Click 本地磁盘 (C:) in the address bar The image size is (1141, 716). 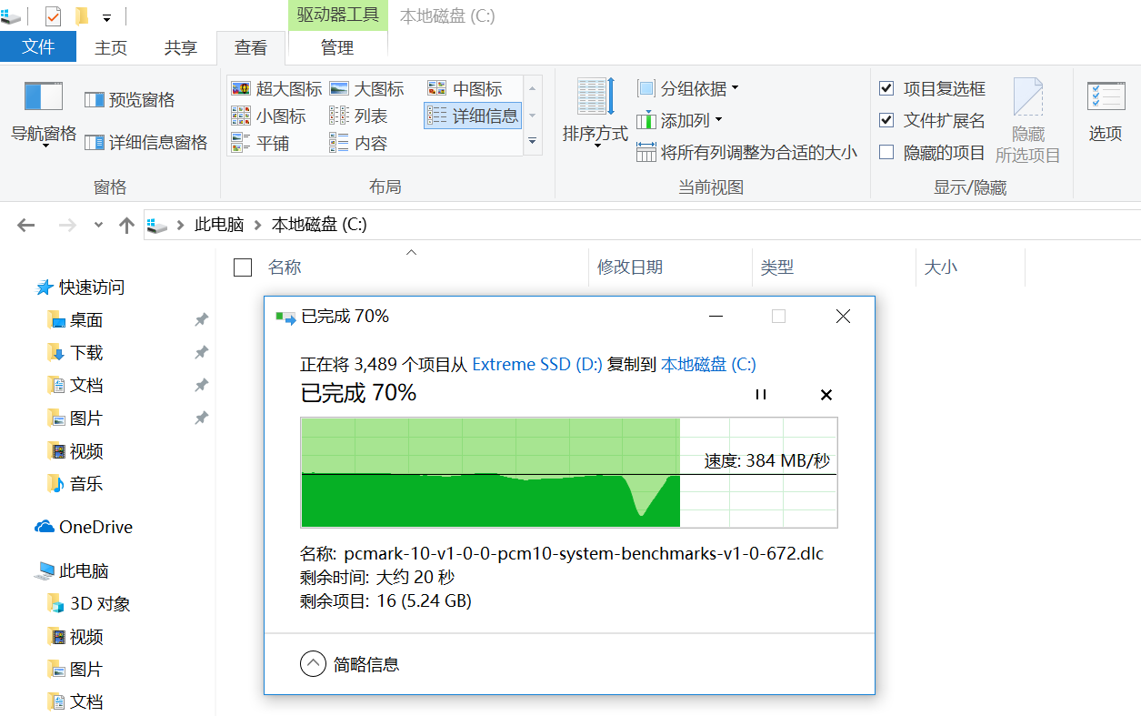[x=319, y=225]
